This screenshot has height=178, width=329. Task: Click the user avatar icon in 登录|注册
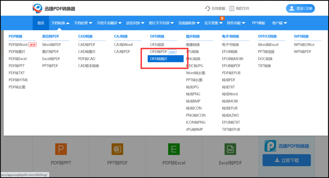[x=292, y=9]
